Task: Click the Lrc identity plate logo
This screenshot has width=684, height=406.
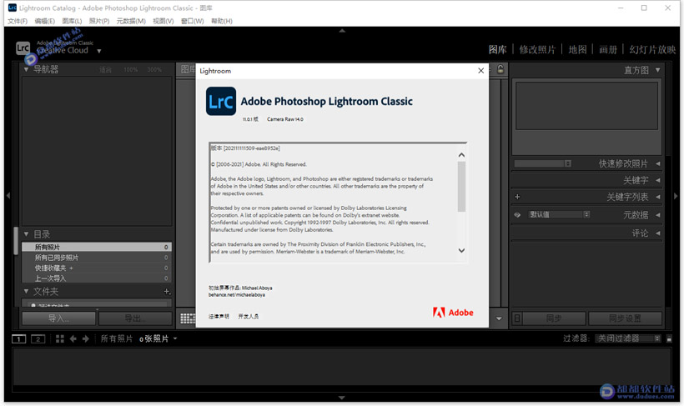Action: tap(23, 48)
